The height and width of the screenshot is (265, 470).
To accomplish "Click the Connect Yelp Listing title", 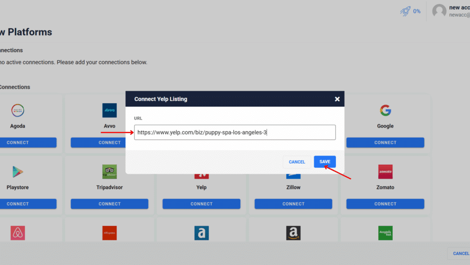I will (161, 99).
